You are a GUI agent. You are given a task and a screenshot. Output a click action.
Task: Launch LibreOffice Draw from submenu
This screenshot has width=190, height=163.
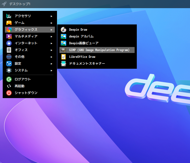97,57
